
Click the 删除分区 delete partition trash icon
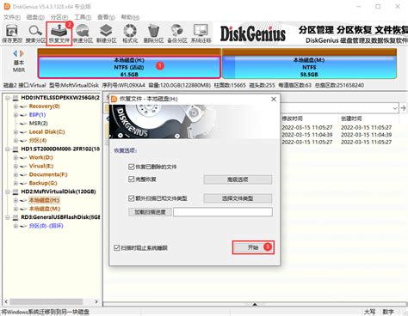tap(153, 33)
